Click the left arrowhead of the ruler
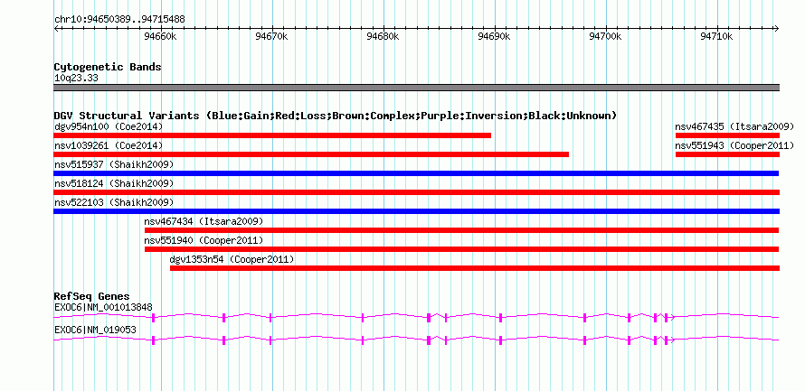 pyautogui.click(x=56, y=29)
